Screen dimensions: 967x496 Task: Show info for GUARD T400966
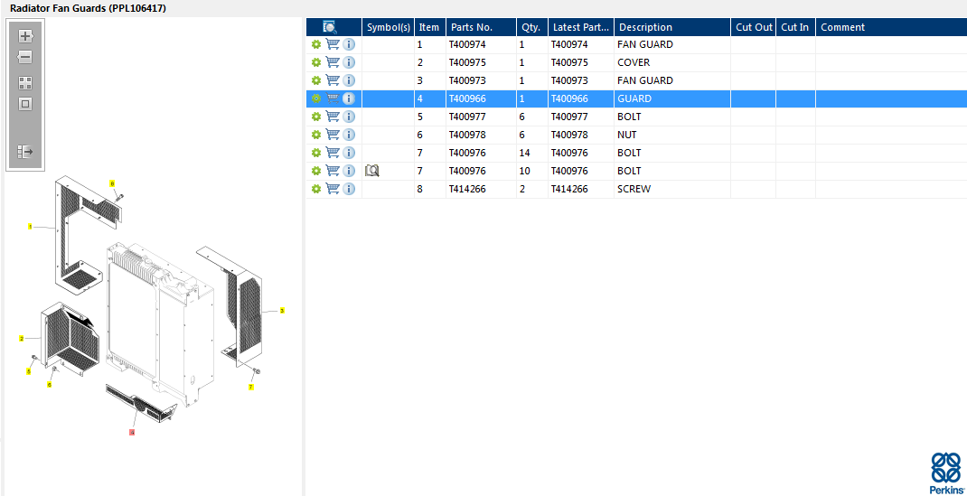click(x=349, y=98)
